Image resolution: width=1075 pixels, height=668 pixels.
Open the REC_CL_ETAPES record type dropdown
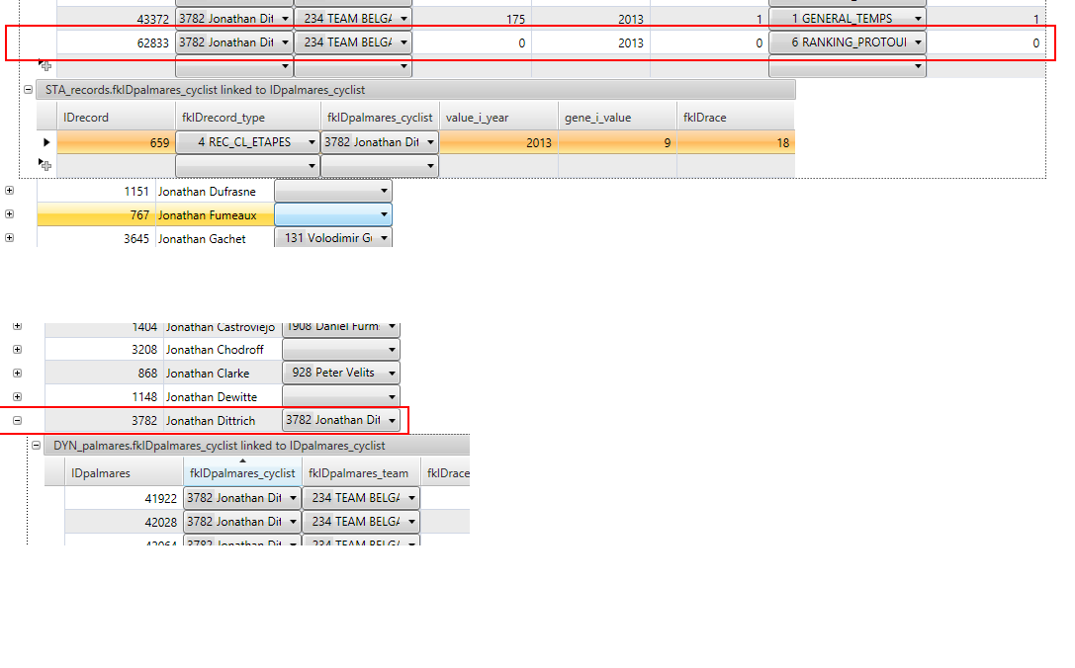click(311, 142)
